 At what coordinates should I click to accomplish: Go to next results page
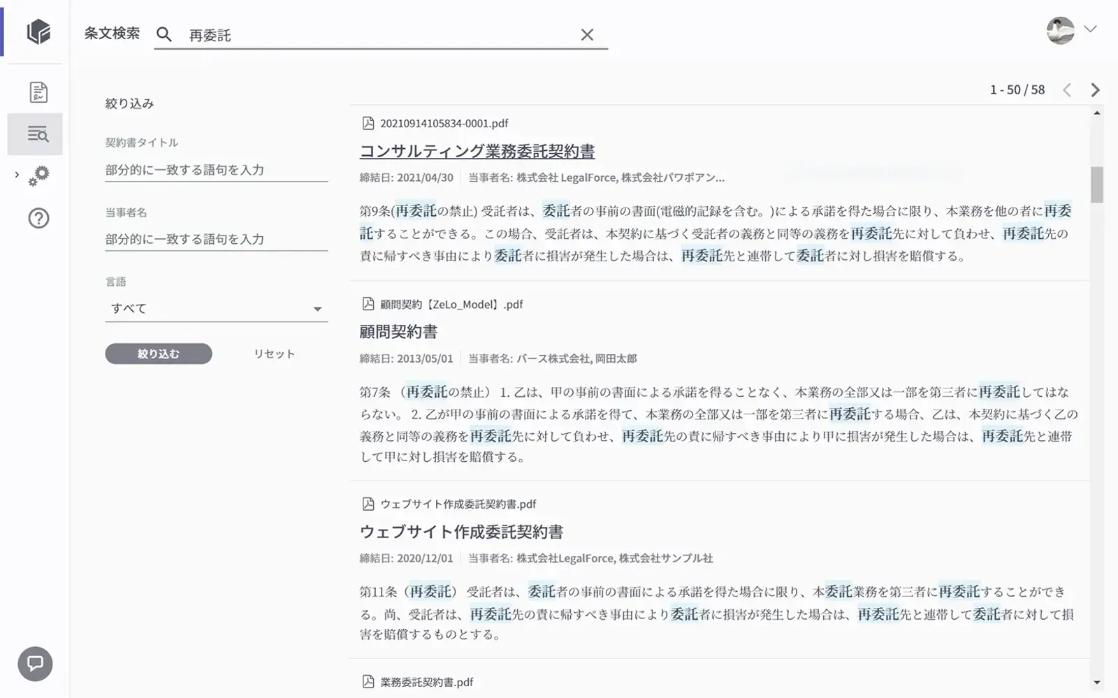click(1095, 90)
